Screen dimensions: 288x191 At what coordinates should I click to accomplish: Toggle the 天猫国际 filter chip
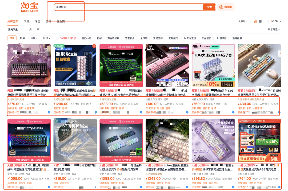[158, 38]
